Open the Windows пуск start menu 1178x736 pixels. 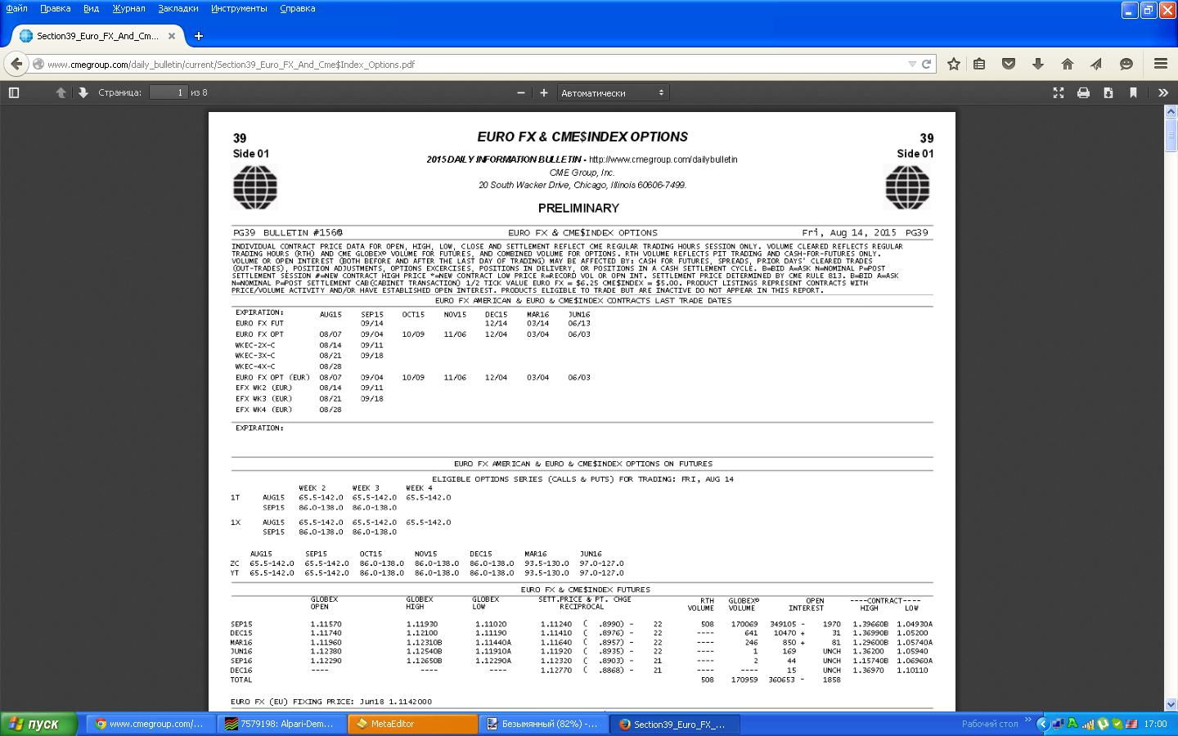38,724
